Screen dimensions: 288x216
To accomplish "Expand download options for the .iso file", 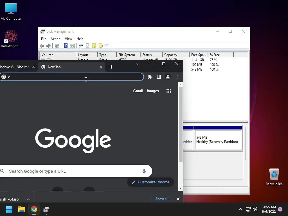I will pos(28,199).
